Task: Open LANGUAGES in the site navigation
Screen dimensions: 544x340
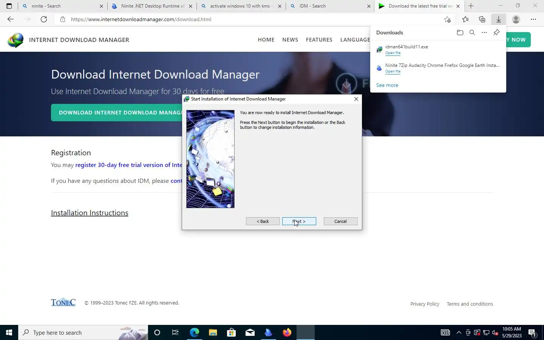Action: click(355, 40)
